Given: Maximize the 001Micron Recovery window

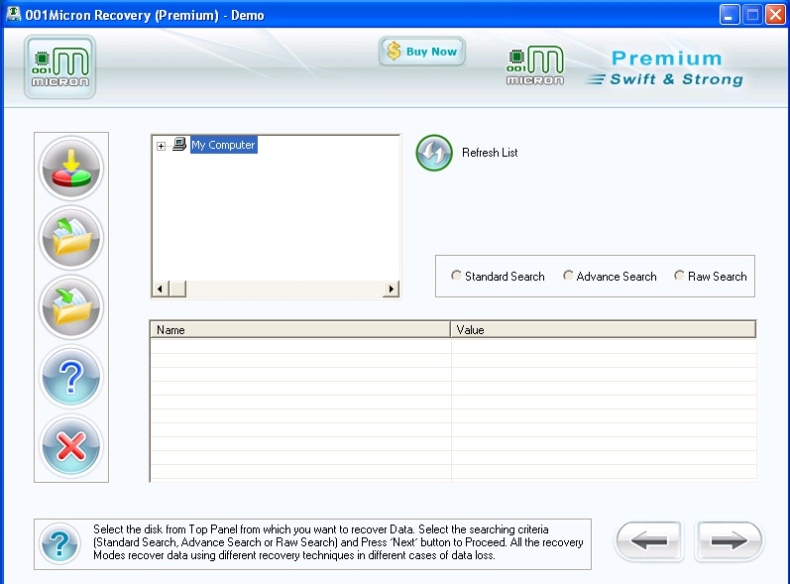Looking at the screenshot, I should [752, 15].
